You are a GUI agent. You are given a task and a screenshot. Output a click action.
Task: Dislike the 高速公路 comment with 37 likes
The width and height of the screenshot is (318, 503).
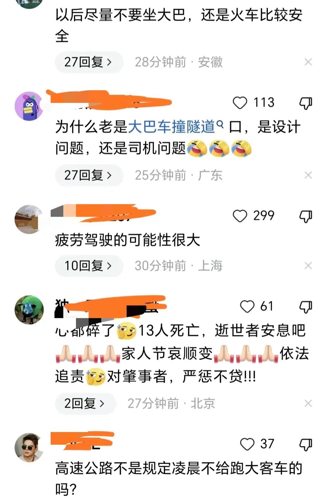coord(306,445)
